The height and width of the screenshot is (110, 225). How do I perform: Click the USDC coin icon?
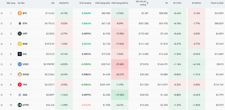19,64
